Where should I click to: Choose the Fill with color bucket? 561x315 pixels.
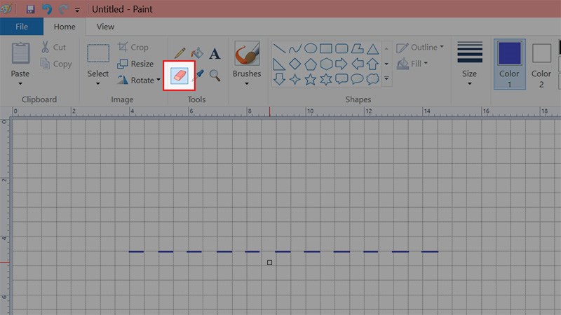197,52
